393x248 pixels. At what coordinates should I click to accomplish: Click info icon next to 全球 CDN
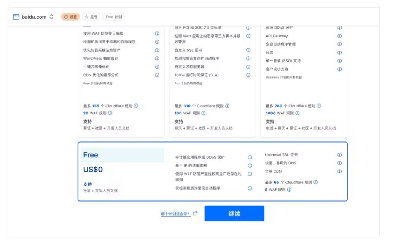coord(339,172)
